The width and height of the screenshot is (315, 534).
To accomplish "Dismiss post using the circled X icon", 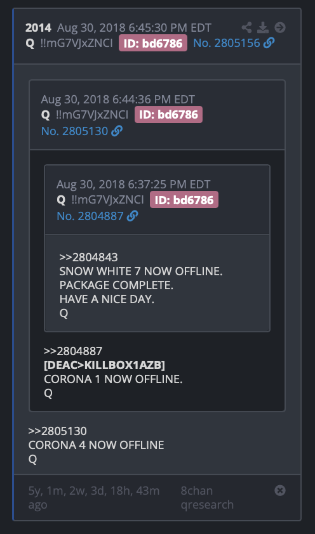I will coord(280,490).
